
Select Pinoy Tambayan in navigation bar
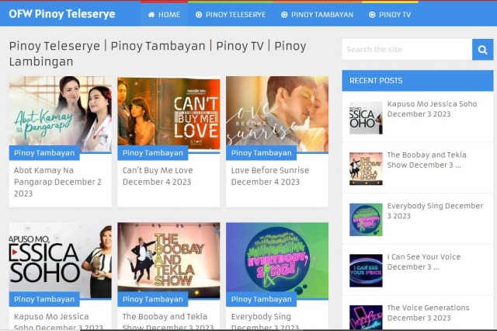(316, 15)
